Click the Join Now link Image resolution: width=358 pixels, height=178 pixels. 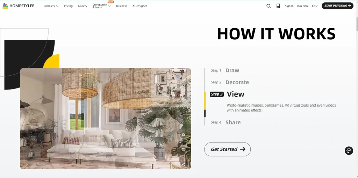tap(302, 6)
